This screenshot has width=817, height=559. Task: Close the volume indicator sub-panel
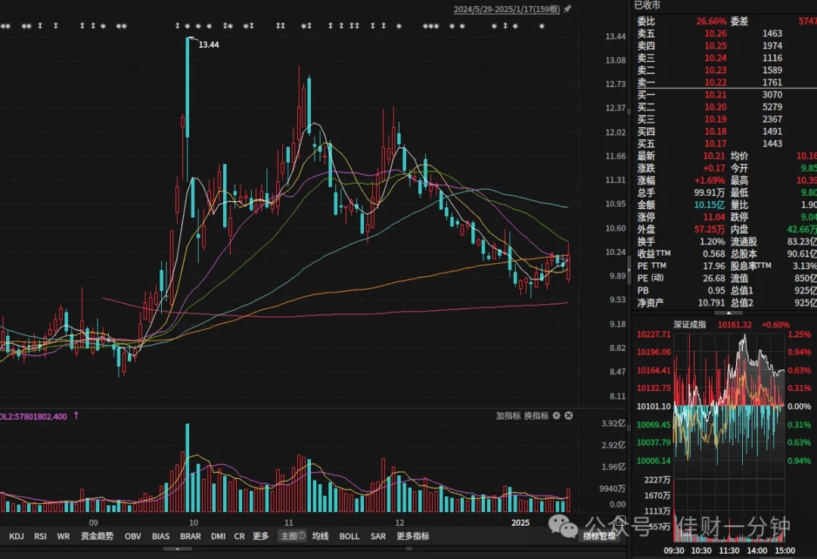tap(568, 415)
